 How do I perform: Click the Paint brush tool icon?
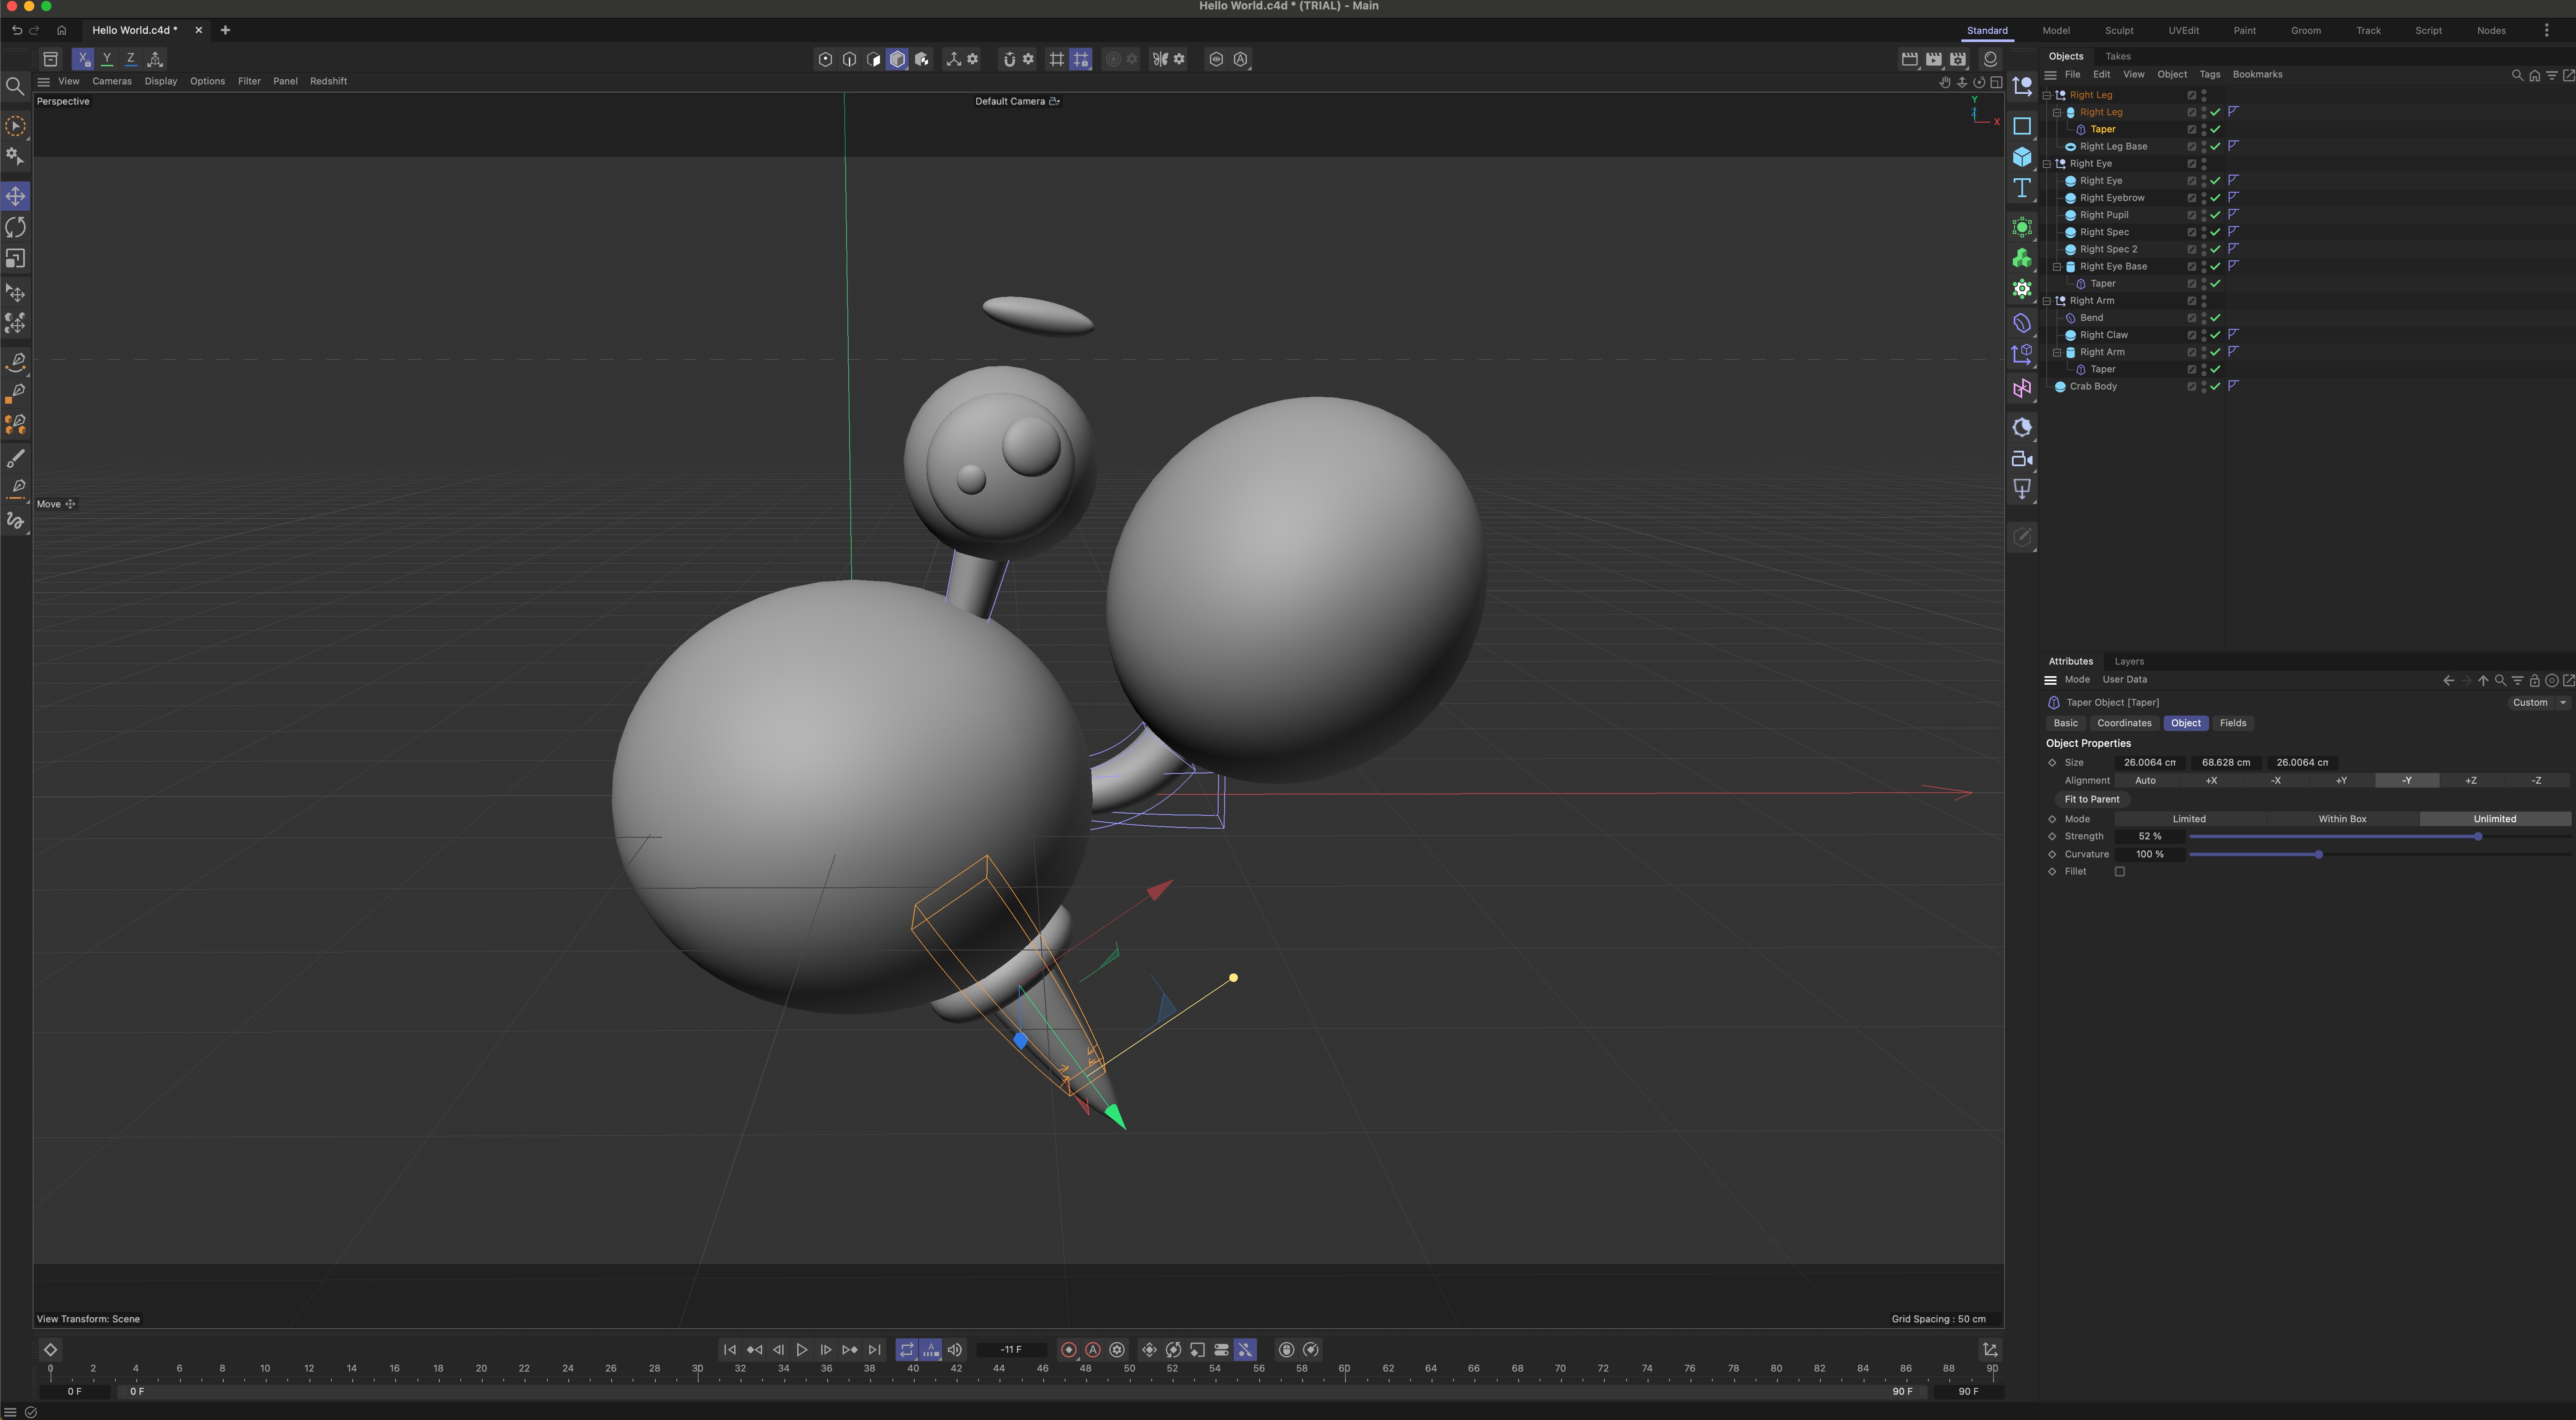(x=16, y=459)
